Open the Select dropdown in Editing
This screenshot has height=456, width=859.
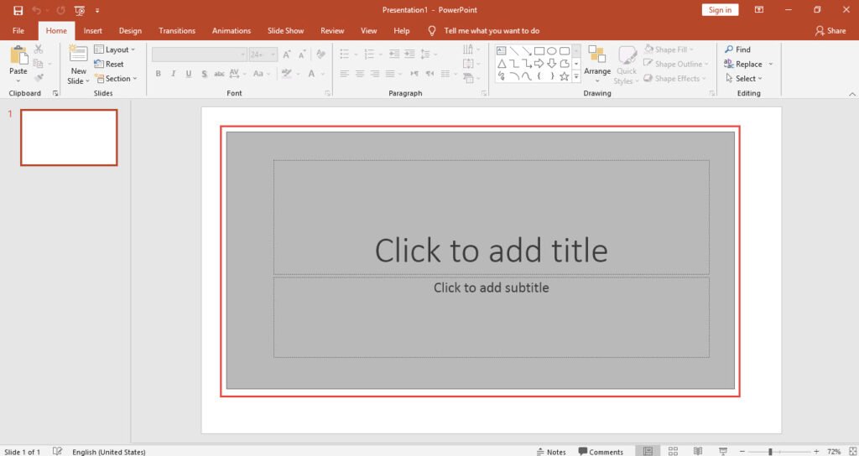(743, 78)
